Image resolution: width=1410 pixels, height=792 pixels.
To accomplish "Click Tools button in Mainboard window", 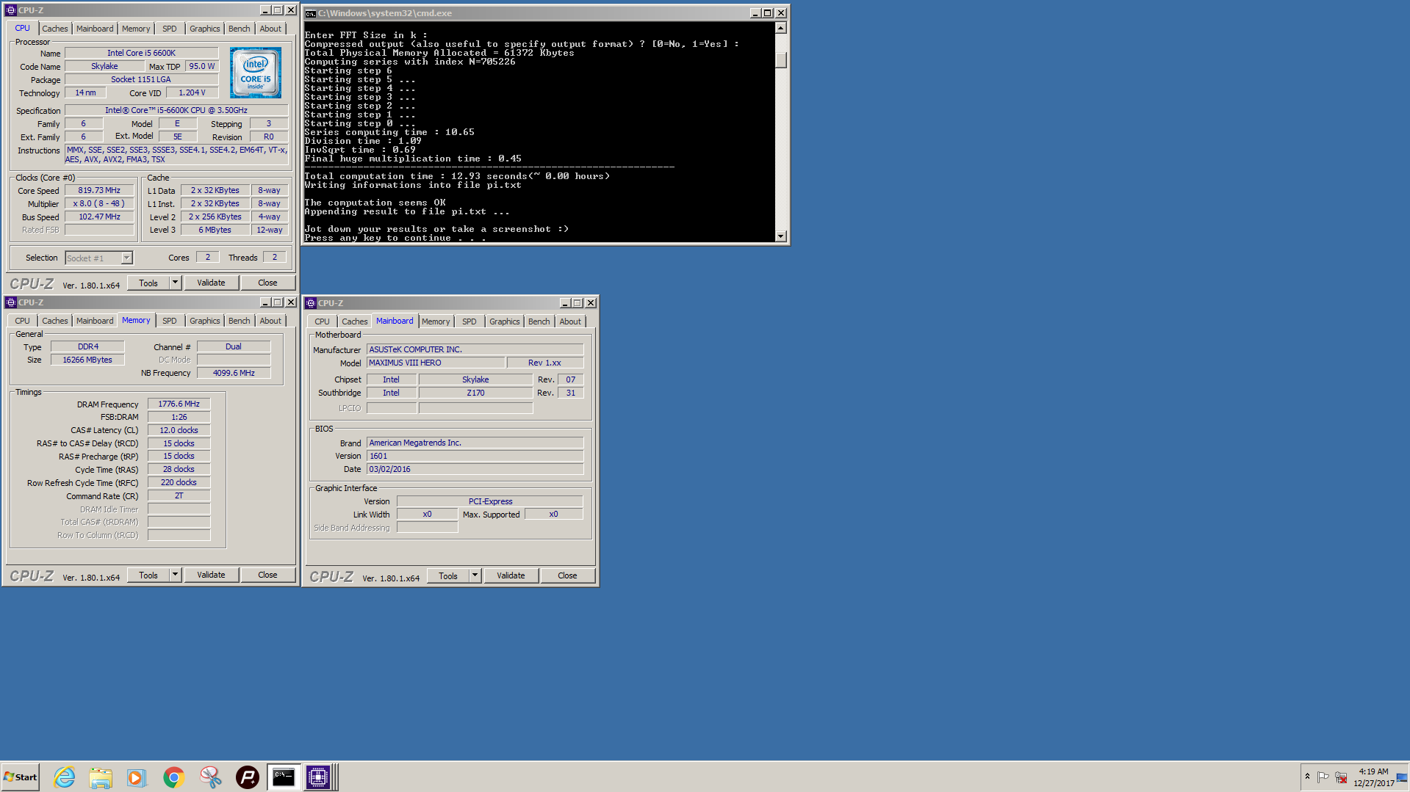I will point(448,575).
